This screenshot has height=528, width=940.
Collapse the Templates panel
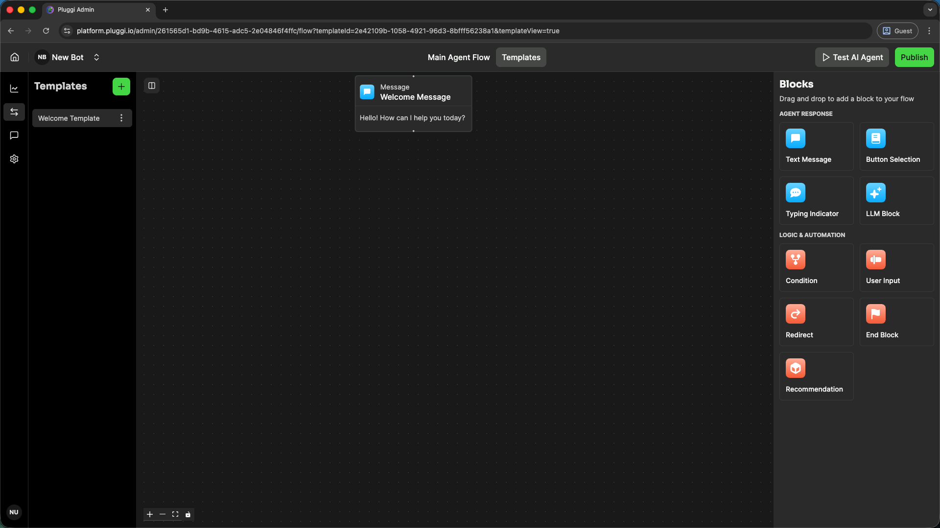pyautogui.click(x=151, y=86)
